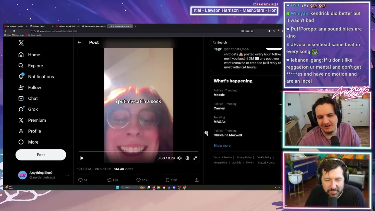Image resolution: width=375 pixels, height=211 pixels.
Task: Go to Explore in the sidebar
Action: [31, 66]
